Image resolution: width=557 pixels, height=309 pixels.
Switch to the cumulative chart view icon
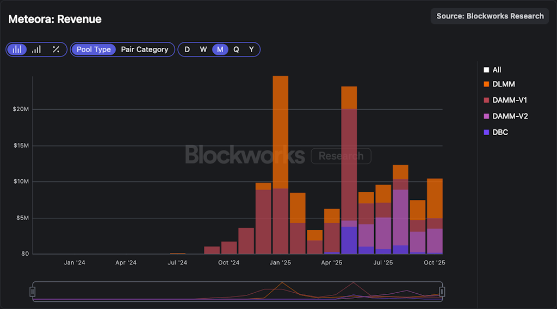36,49
